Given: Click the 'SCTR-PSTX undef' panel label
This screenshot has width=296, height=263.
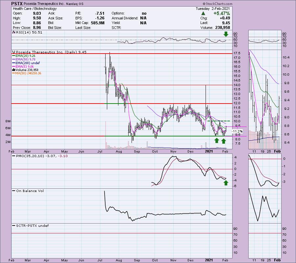Looking at the screenshot, I should pyautogui.click(x=33, y=226).
